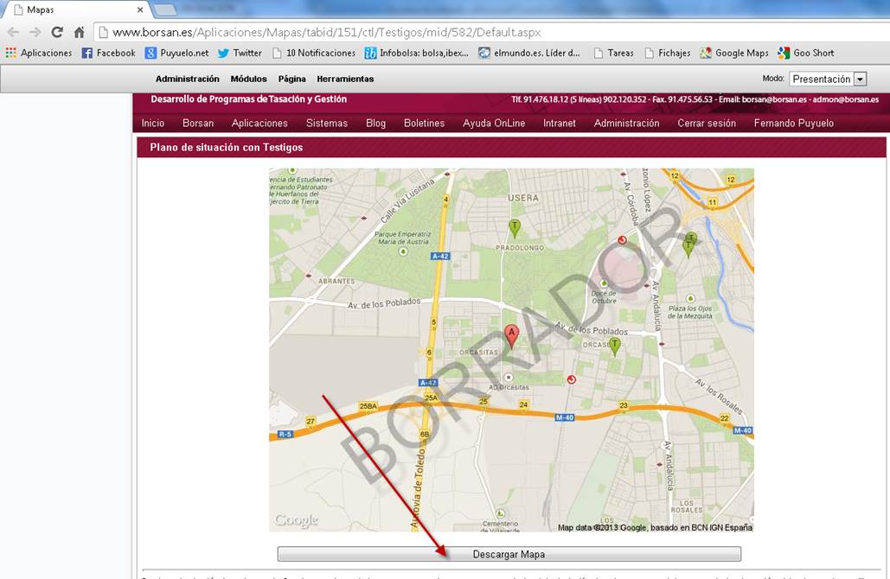Open Aplicaciones in the site navigation
Image resolution: width=890 pixels, height=579 pixels.
[259, 123]
